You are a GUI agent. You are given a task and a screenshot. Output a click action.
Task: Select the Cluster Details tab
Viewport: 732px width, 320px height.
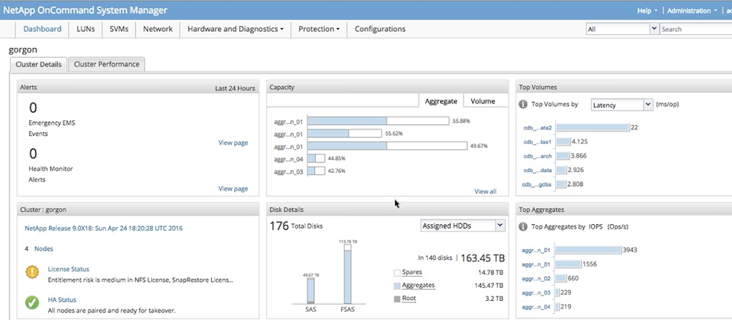point(38,64)
